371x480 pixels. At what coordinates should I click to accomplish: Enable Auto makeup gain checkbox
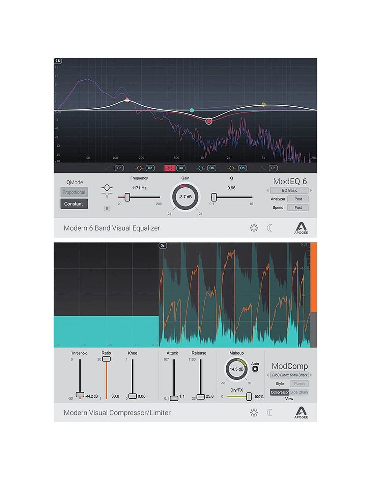tap(255, 369)
